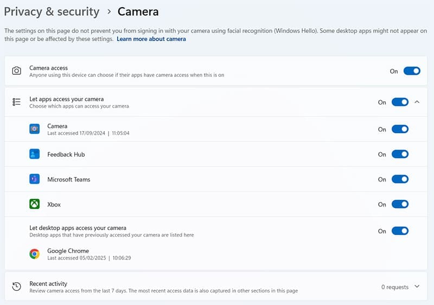The width and height of the screenshot is (434, 305).
Task: Disable Let apps access your camera toggle
Action: click(400, 102)
